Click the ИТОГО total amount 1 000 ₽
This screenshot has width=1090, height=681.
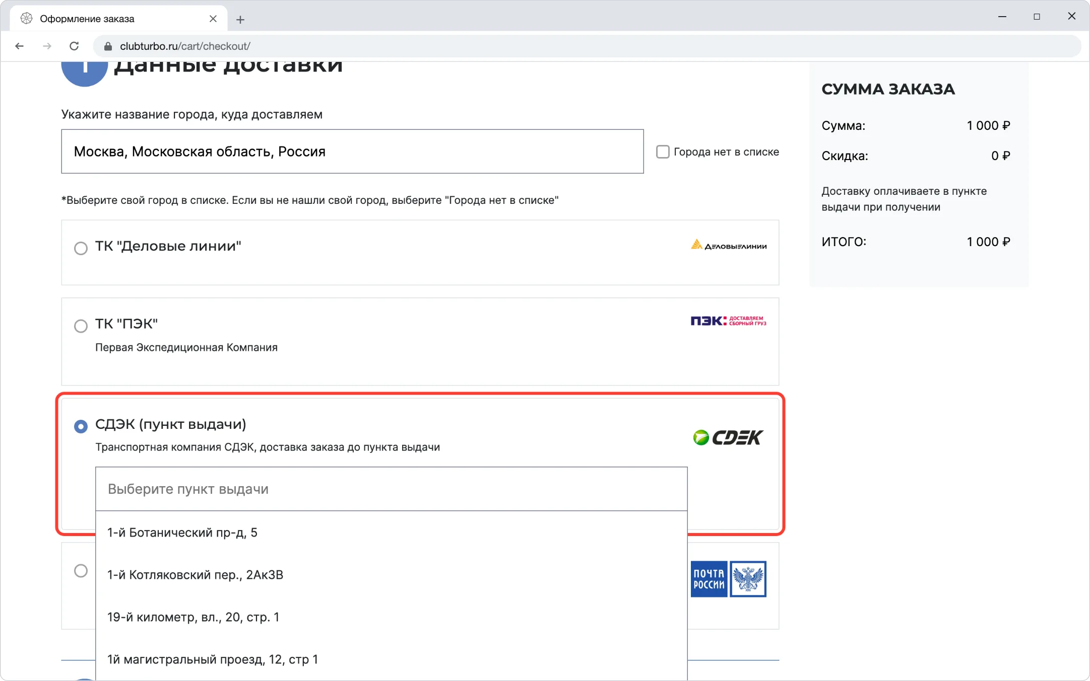point(988,242)
